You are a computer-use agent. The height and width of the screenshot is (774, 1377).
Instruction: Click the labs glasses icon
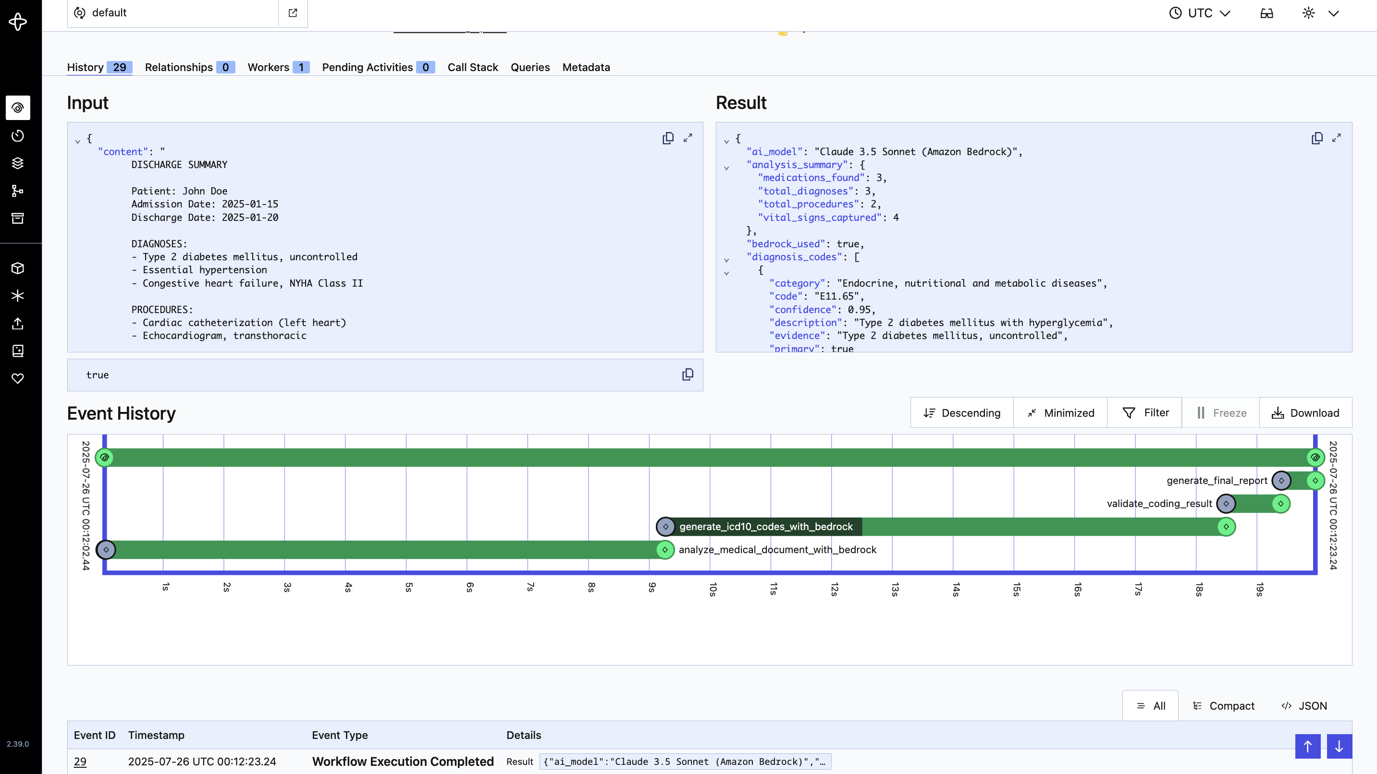(x=1266, y=13)
